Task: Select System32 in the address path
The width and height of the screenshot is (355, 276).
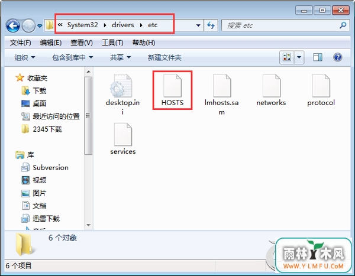Action: click(x=83, y=25)
